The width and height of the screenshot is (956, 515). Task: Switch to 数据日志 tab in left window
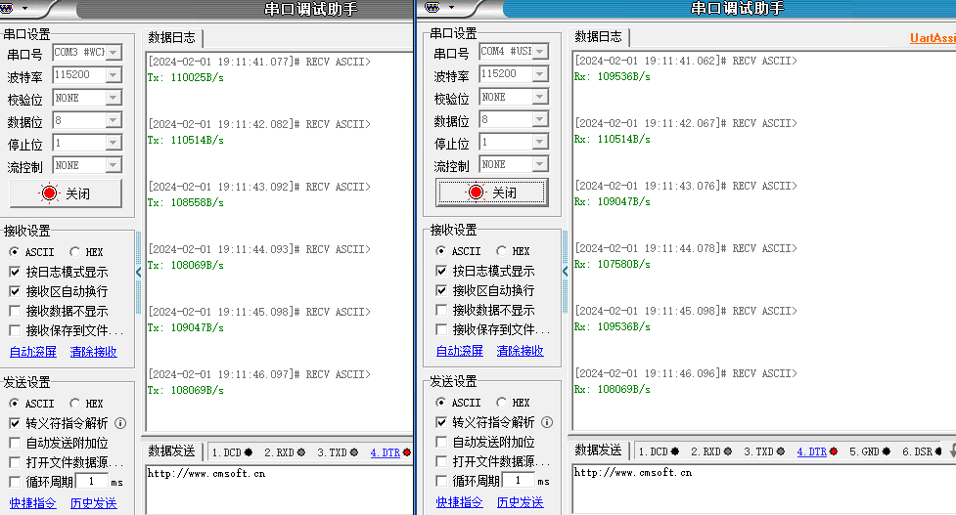(x=171, y=38)
